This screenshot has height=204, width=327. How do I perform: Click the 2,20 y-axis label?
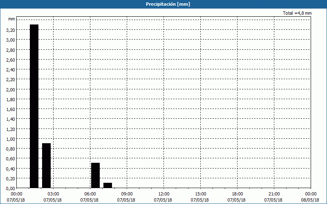[x=11, y=80]
